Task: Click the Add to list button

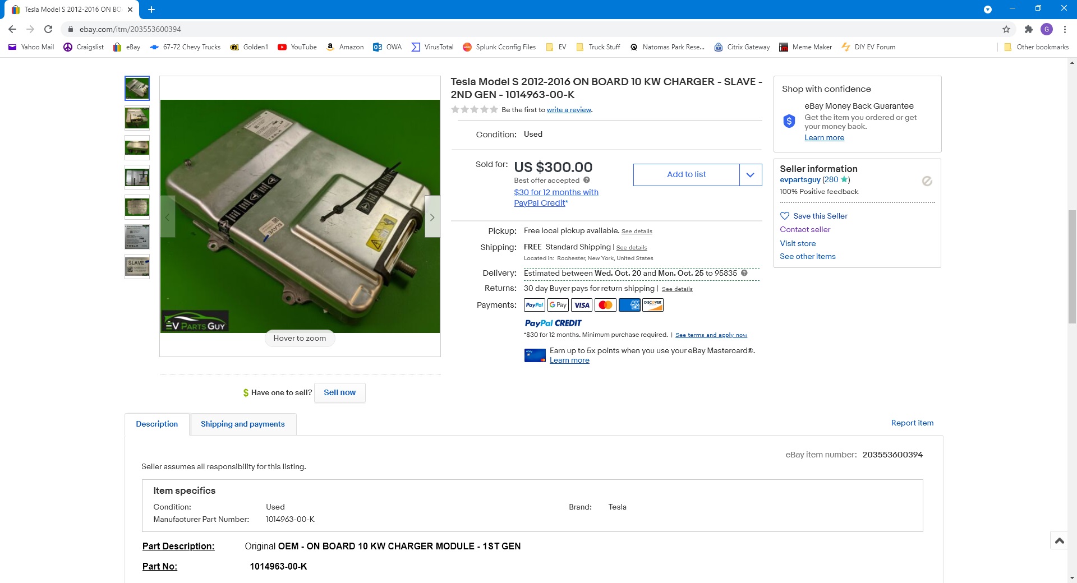Action: point(686,175)
